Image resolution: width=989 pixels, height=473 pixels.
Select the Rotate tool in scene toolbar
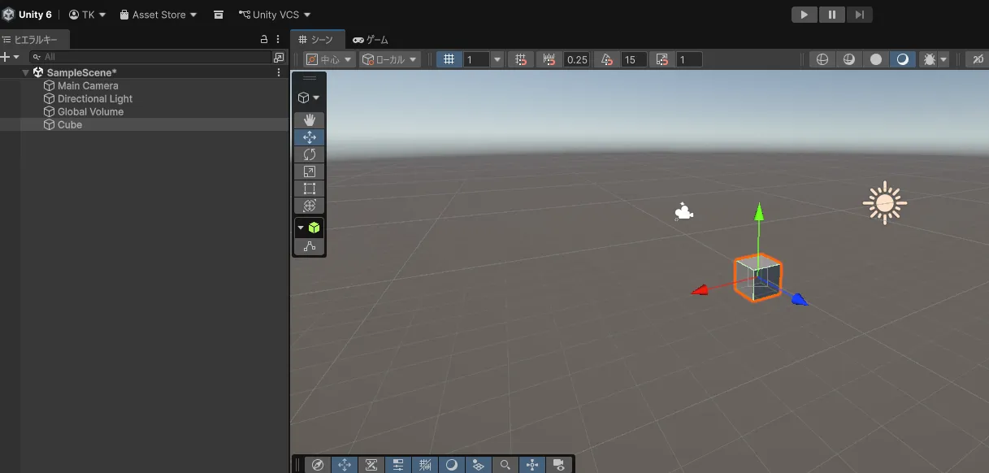(x=309, y=154)
